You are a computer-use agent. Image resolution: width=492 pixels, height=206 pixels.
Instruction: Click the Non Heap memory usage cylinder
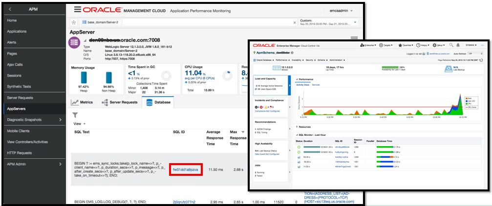109,77
